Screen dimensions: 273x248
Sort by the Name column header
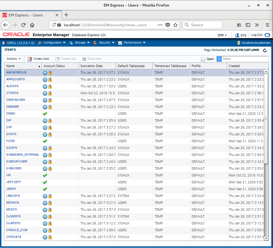[23, 66]
